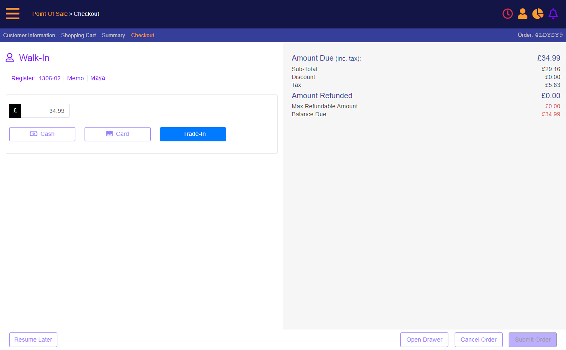The image size is (566, 350).
Task: Click the Walk-In customer person icon
Action: [x=10, y=58]
